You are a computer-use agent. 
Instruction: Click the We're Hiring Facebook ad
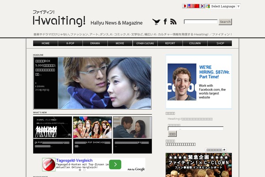point(199,81)
